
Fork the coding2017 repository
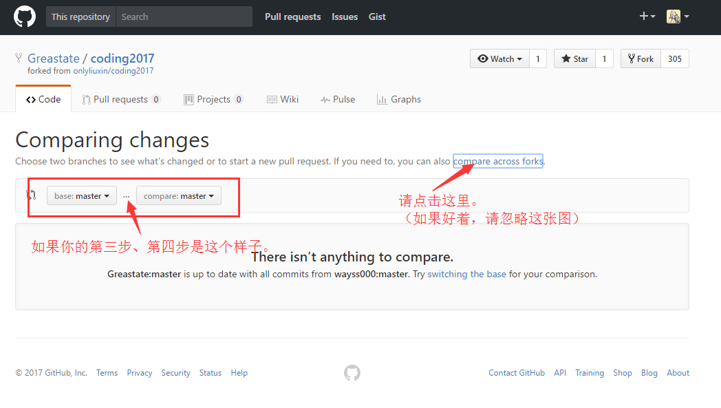pos(641,59)
